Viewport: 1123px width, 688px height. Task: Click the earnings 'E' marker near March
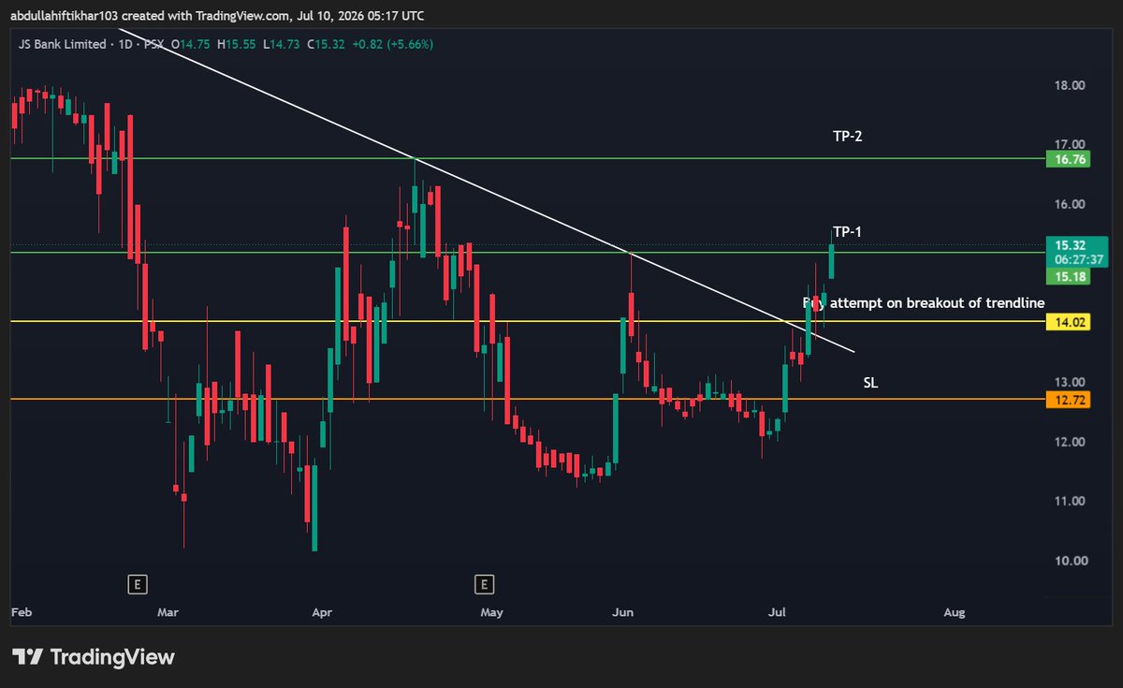click(x=137, y=585)
